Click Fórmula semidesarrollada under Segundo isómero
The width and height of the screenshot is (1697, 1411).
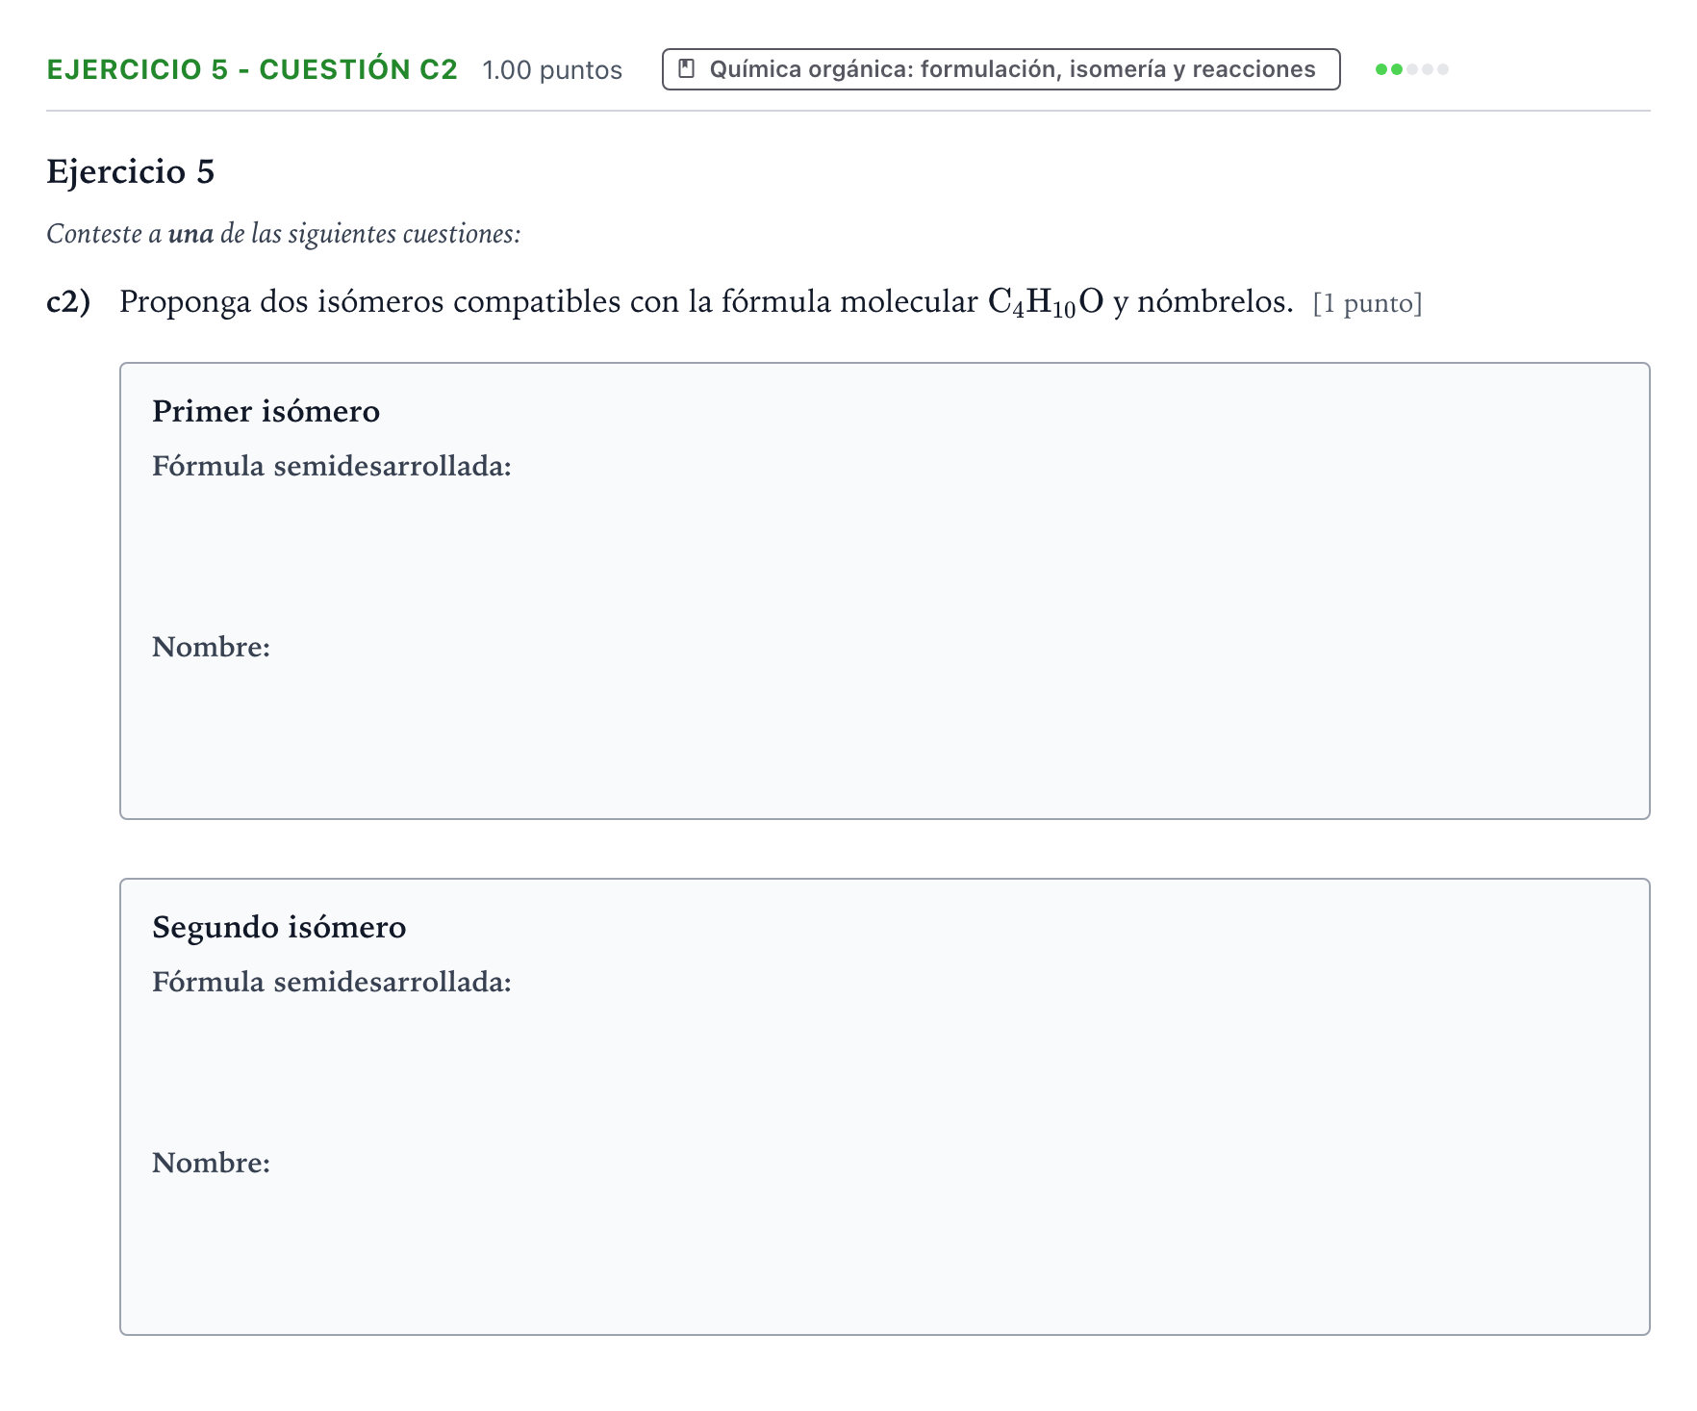pyautogui.click(x=332, y=982)
